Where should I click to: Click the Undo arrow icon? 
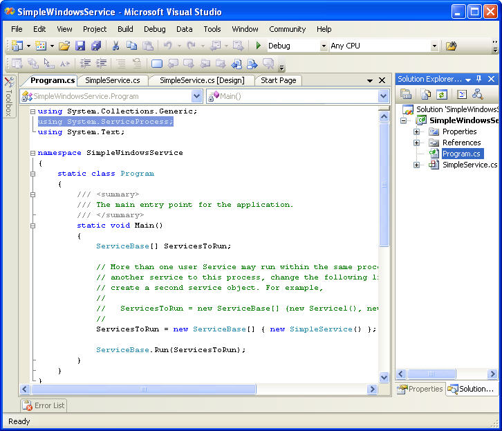click(168, 46)
